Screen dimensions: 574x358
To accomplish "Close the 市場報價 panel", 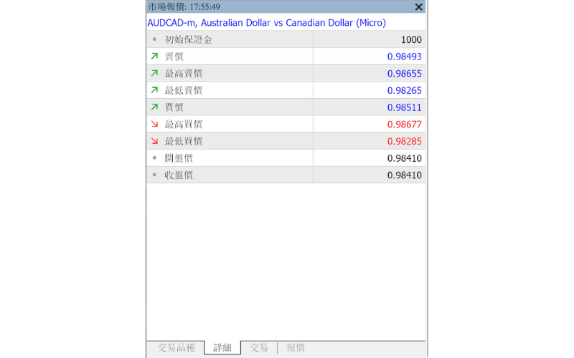I will (x=419, y=7).
